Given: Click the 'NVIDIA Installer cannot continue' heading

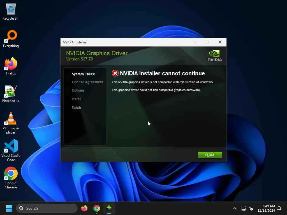Looking at the screenshot, I should coord(162,73).
